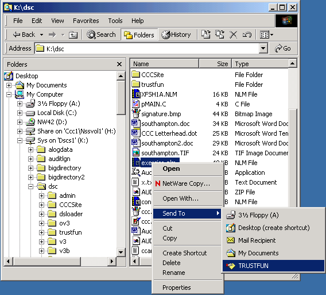
Task: Select the CCCSite folder icon in file list
Action: 136,74
